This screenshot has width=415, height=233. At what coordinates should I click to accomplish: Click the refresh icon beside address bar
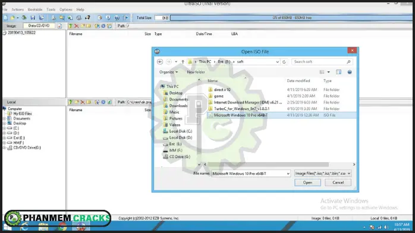click(284, 62)
